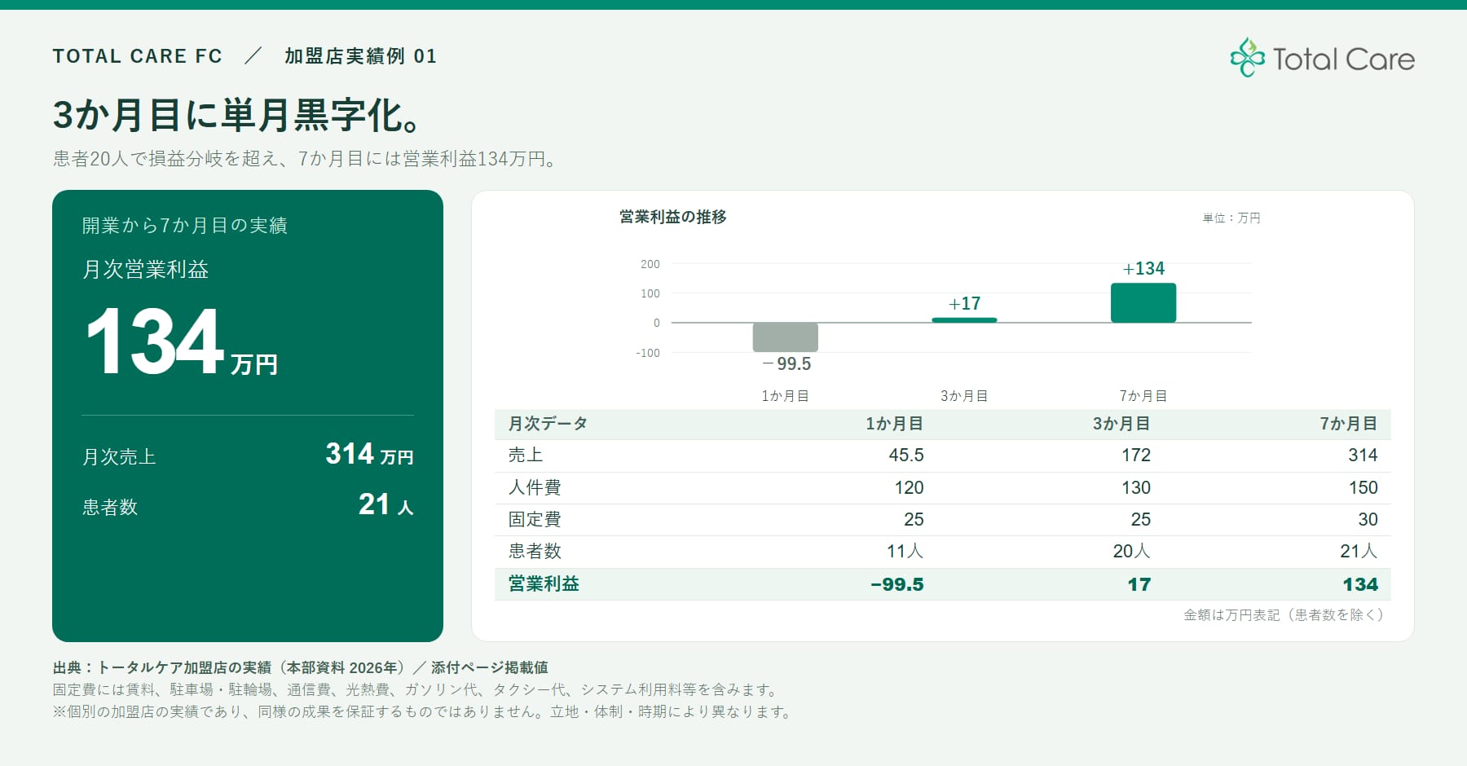Select the headline 3か月目に単月黒字化。
The width and height of the screenshot is (1467, 766).
tap(237, 116)
